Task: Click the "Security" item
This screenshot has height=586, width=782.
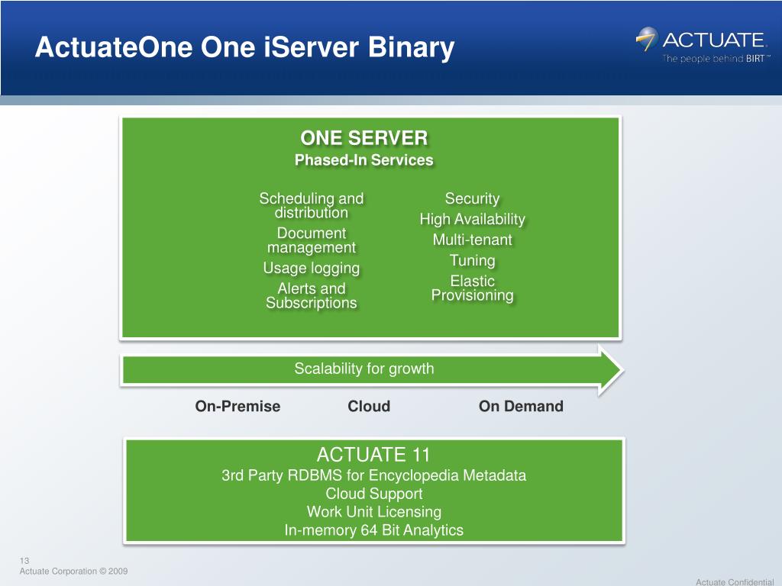Action: click(x=472, y=198)
